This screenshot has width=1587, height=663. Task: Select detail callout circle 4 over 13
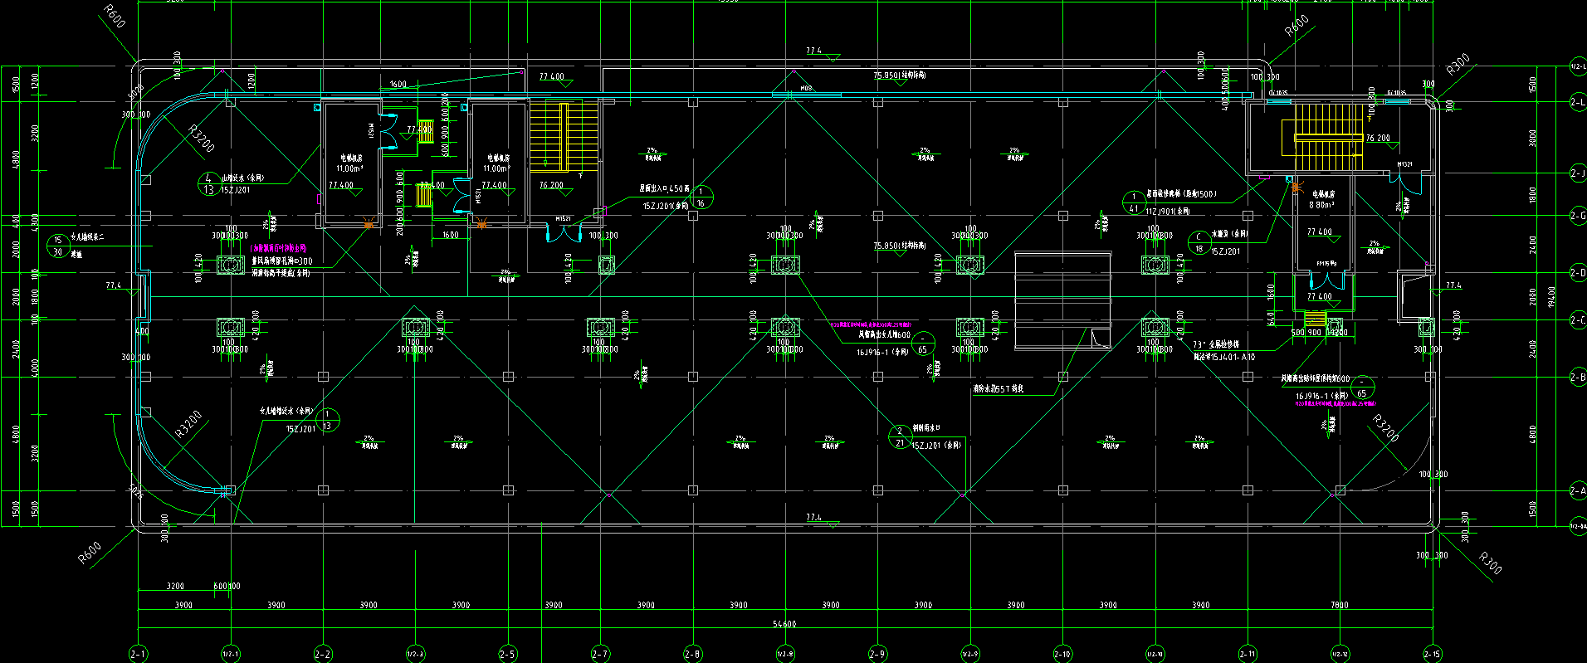(x=208, y=183)
